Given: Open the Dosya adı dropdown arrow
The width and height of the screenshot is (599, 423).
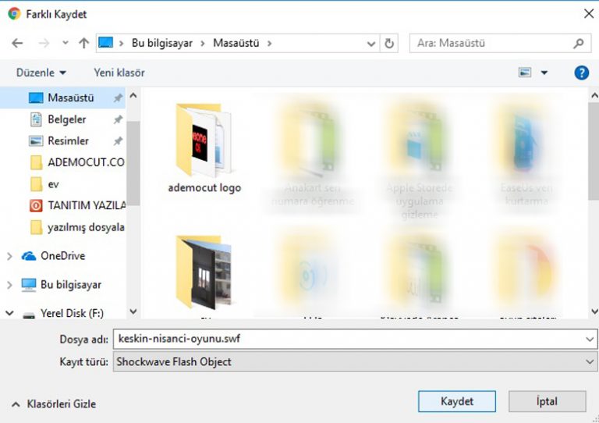Looking at the screenshot, I should click(589, 339).
